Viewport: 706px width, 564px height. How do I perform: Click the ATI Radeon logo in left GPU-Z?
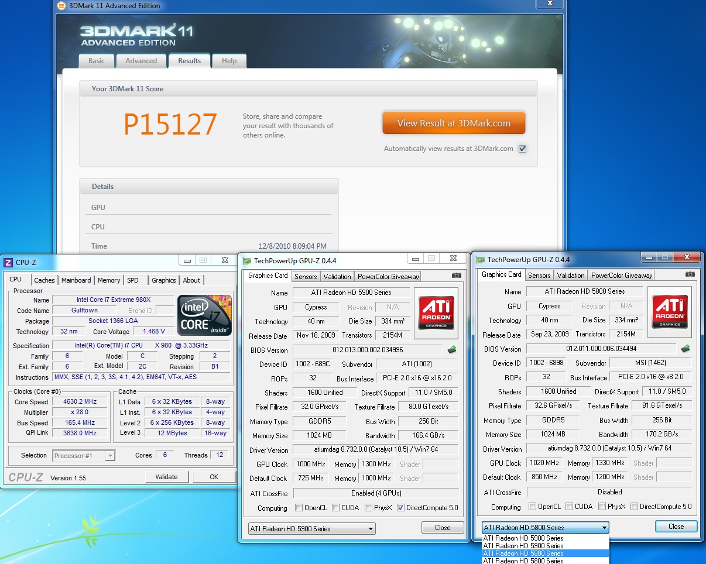point(436,313)
